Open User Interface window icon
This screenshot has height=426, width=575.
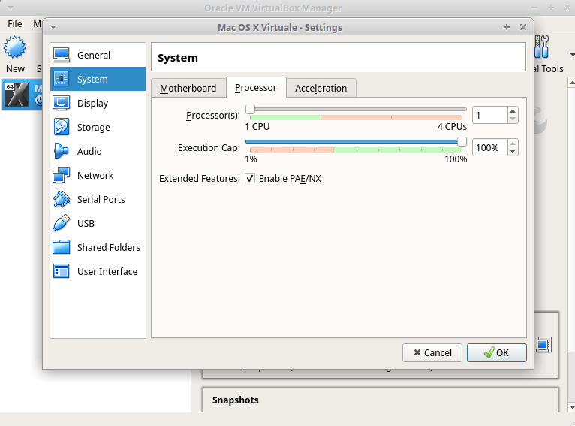point(62,271)
